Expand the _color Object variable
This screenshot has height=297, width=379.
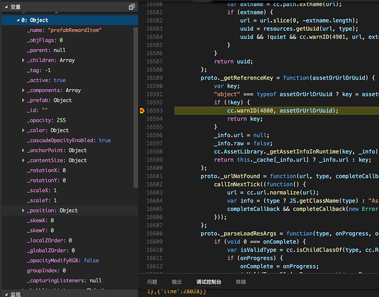[23, 130]
